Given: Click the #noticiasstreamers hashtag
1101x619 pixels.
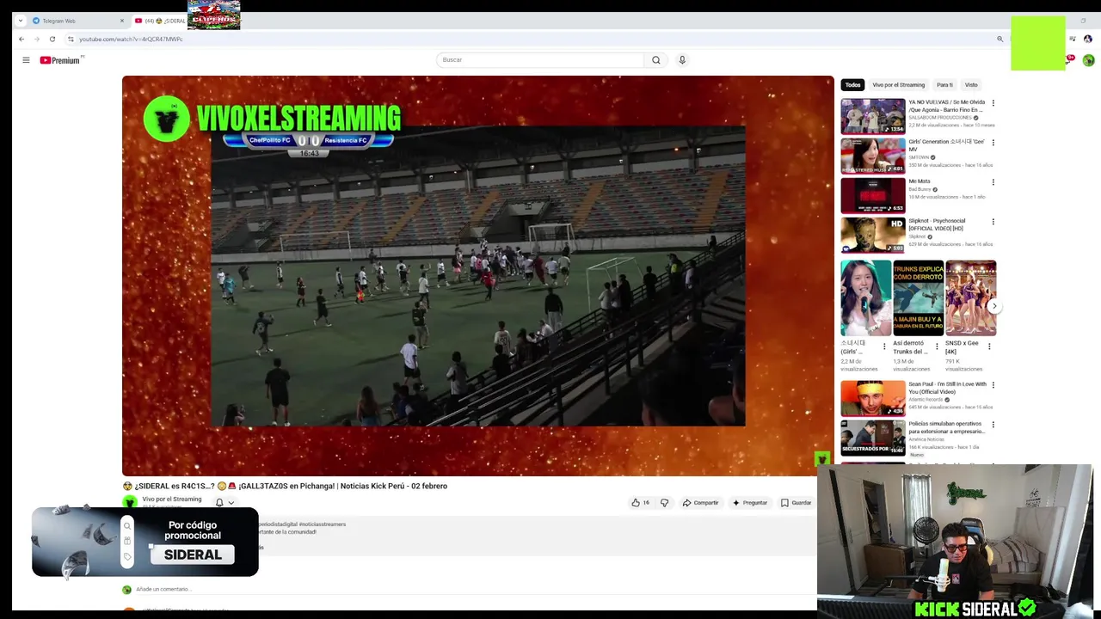Looking at the screenshot, I should pyautogui.click(x=323, y=524).
